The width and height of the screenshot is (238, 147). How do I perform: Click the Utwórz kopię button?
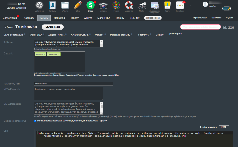click(53, 27)
